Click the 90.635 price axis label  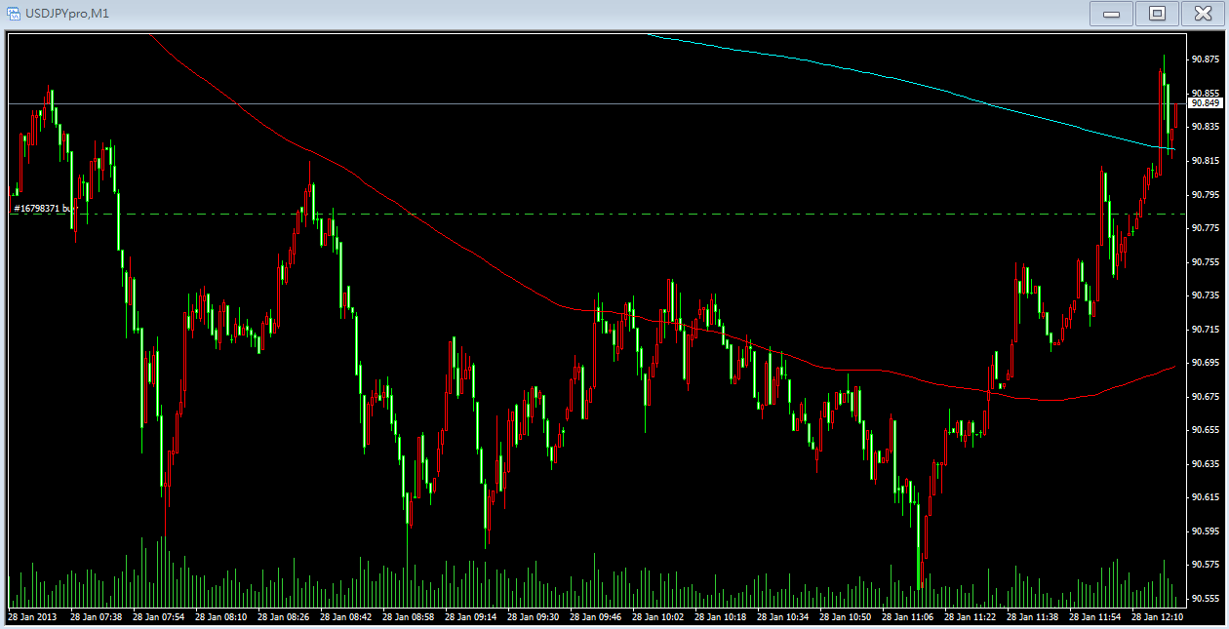(x=1206, y=464)
